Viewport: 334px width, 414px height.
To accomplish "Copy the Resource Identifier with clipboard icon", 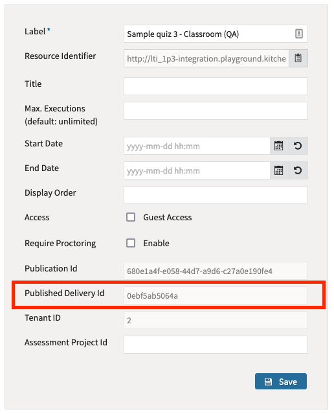I will click(298, 58).
